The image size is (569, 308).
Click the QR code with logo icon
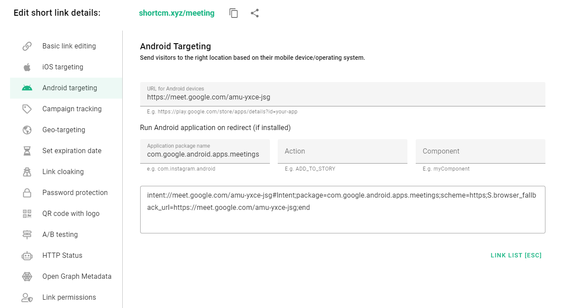pos(27,213)
